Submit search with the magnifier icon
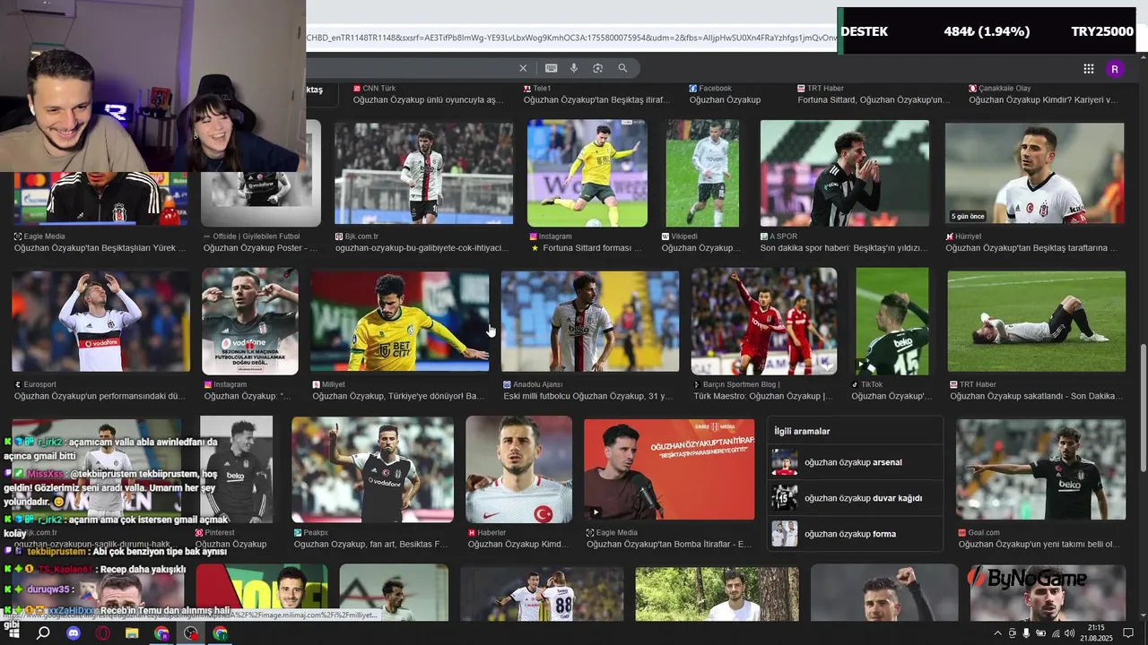1148x645 pixels. [x=622, y=68]
